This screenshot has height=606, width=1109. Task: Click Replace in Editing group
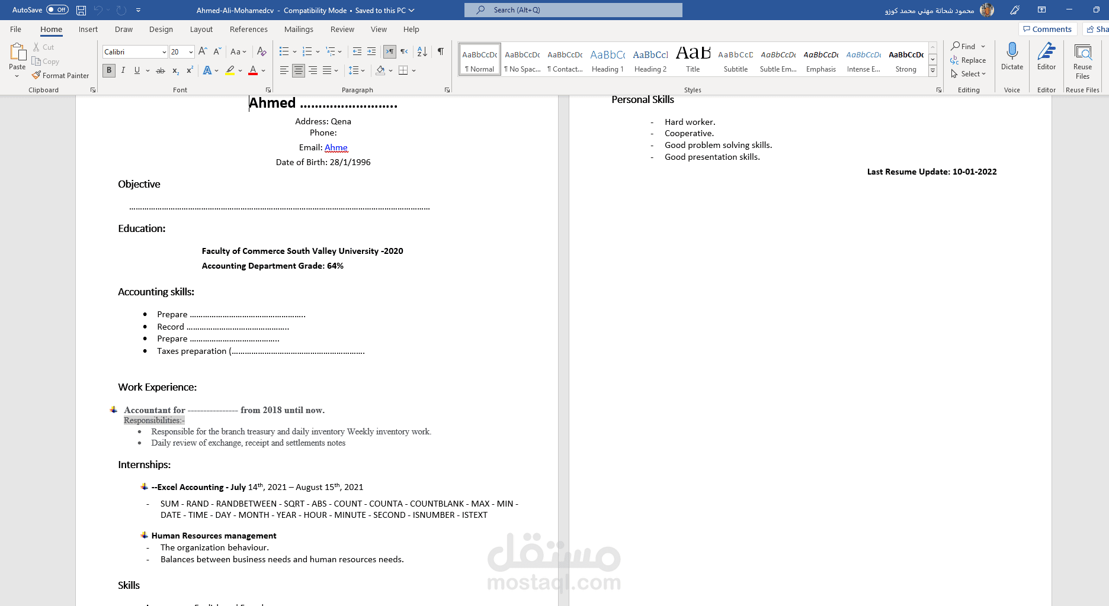(x=968, y=60)
